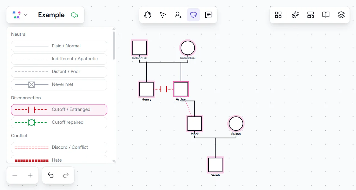This screenshot has width=356, height=190.
Task: Choose Distant / Poor relationship line
Action: (59, 72)
